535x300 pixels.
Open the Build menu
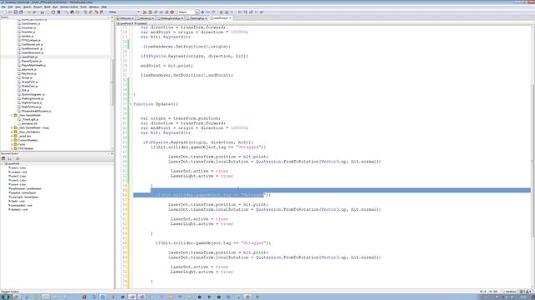point(47,7)
